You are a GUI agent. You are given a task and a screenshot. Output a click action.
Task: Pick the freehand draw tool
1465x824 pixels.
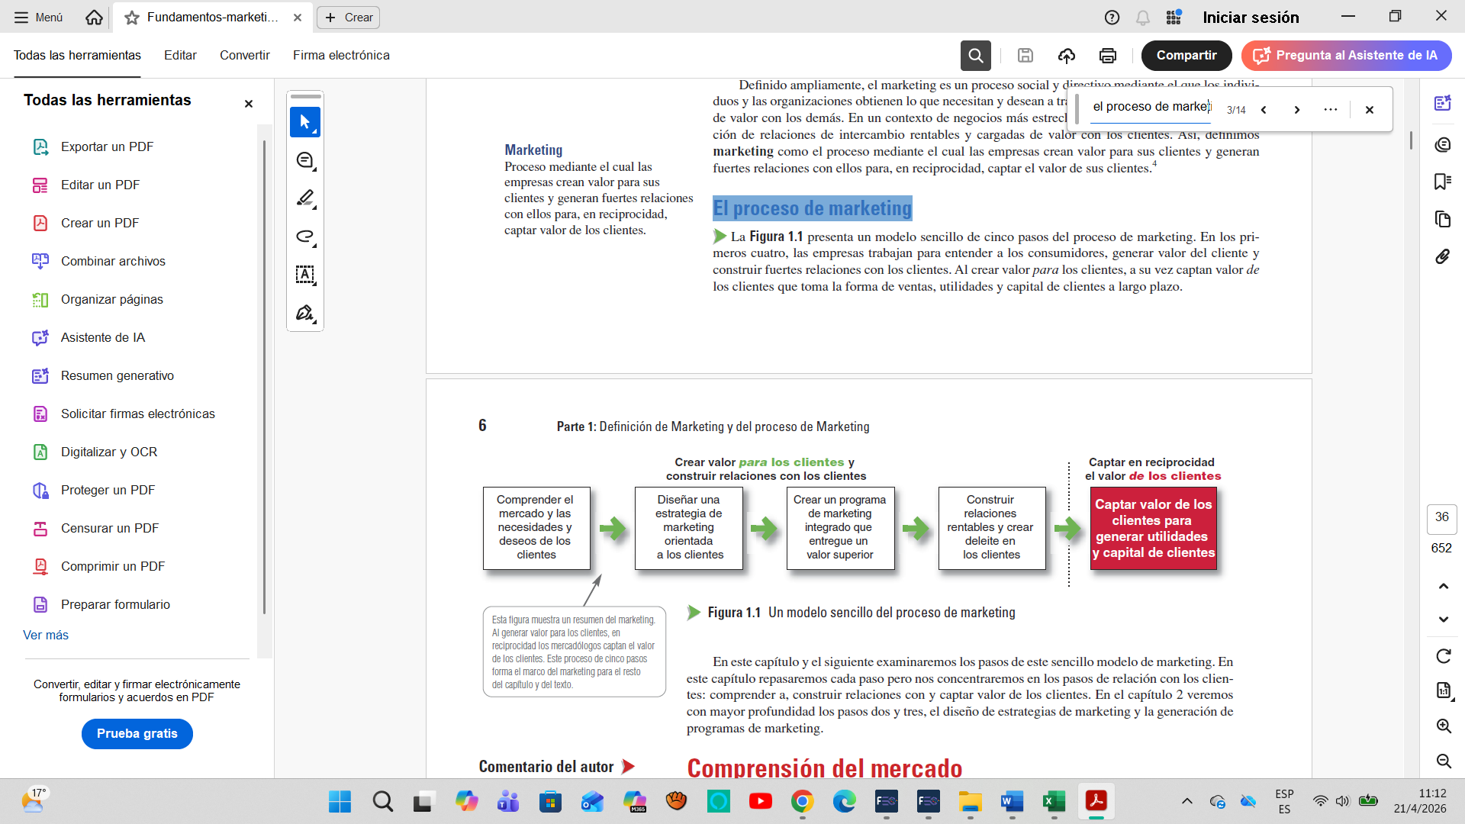click(x=305, y=237)
